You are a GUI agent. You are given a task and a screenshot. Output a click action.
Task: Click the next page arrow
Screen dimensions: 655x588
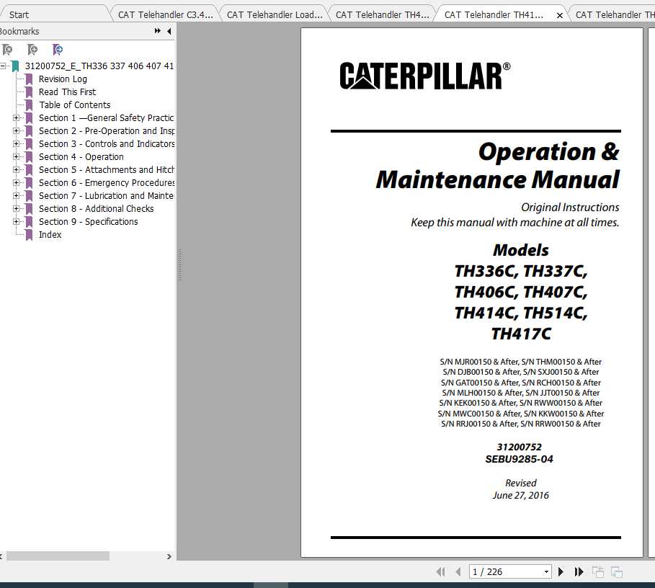[x=561, y=571]
